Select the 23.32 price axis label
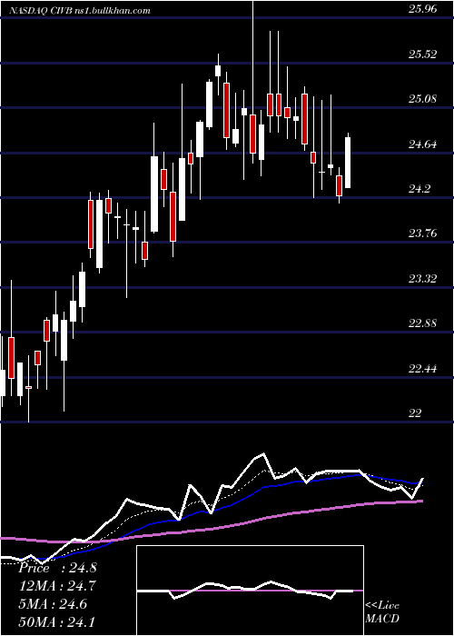Screen dimensions: 454x636 tap(422, 279)
